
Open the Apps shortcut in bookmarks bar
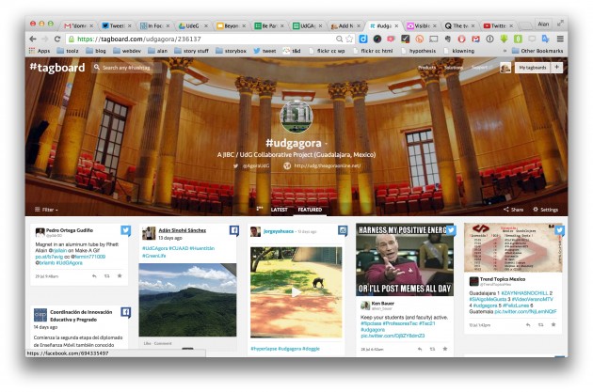click(x=40, y=51)
